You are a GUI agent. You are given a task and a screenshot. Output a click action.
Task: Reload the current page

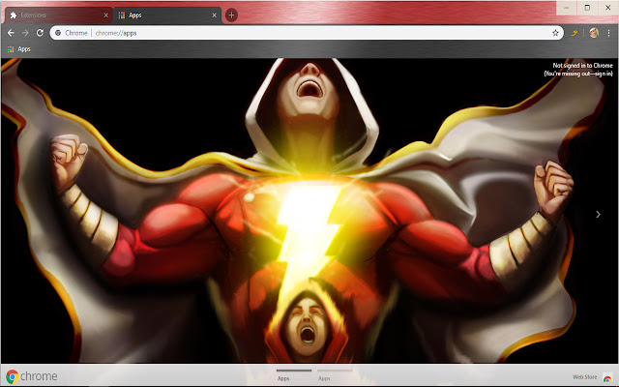[40, 33]
